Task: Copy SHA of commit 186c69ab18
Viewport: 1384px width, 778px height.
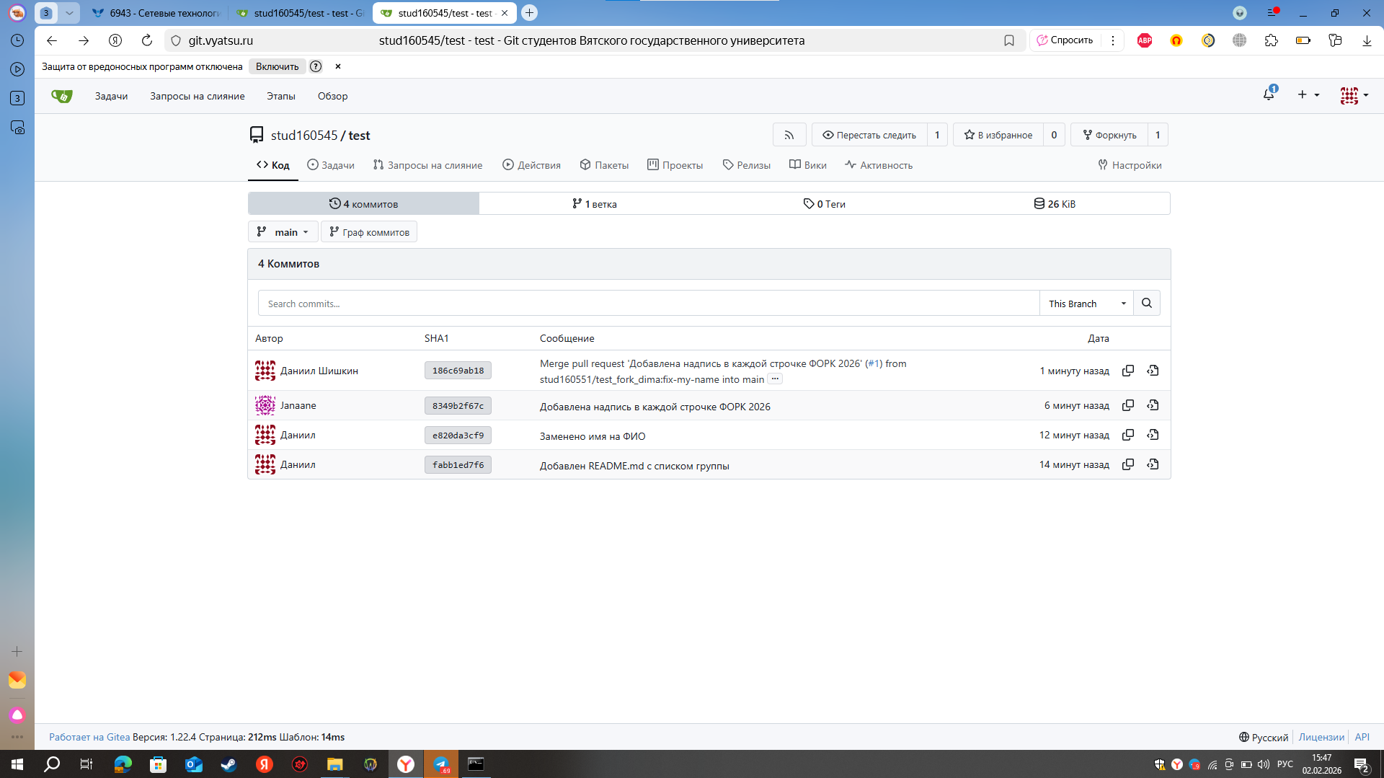Action: (x=1128, y=371)
